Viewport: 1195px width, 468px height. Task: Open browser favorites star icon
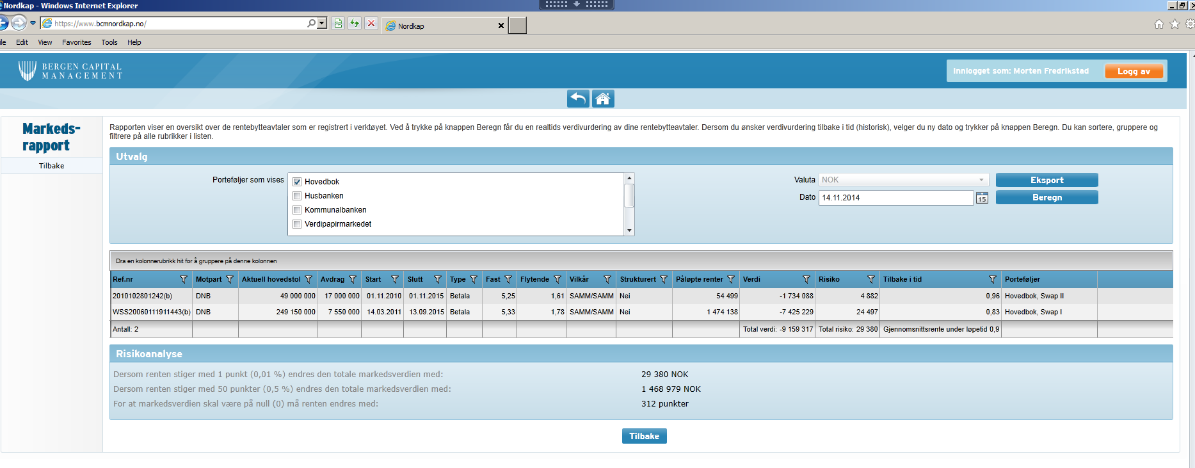1175,24
